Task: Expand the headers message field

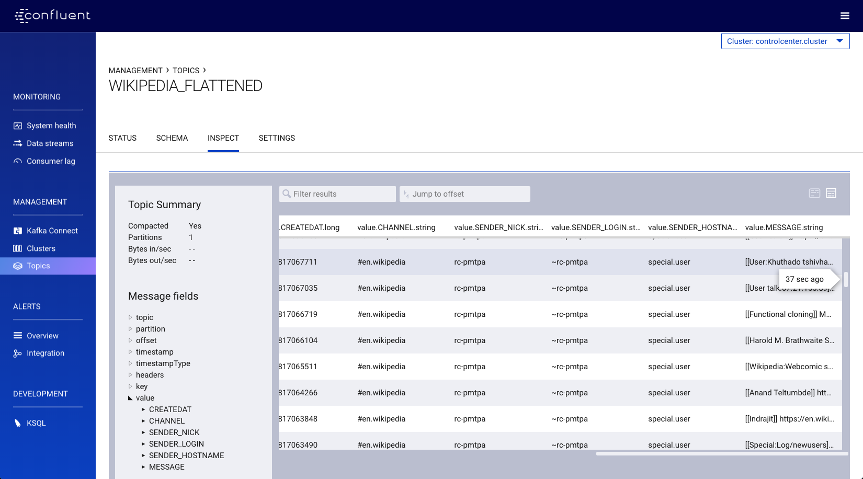Action: [x=130, y=375]
